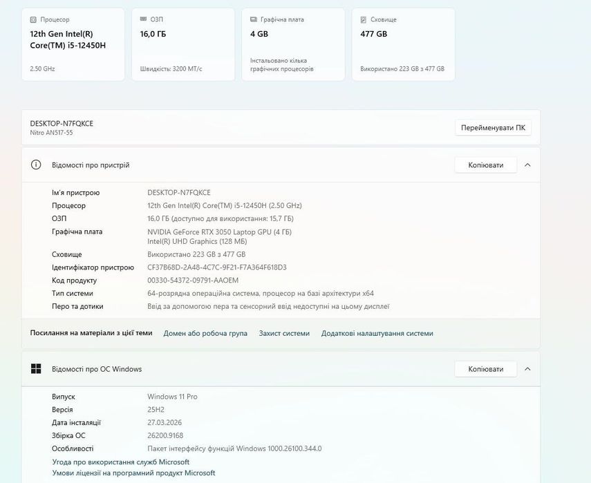591x483 pixels.
Task: Click the Пакет інтерфейсу функцій Windows value
Action: (x=234, y=448)
